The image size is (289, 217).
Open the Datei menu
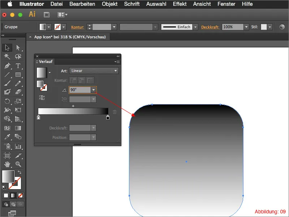coord(57,4)
